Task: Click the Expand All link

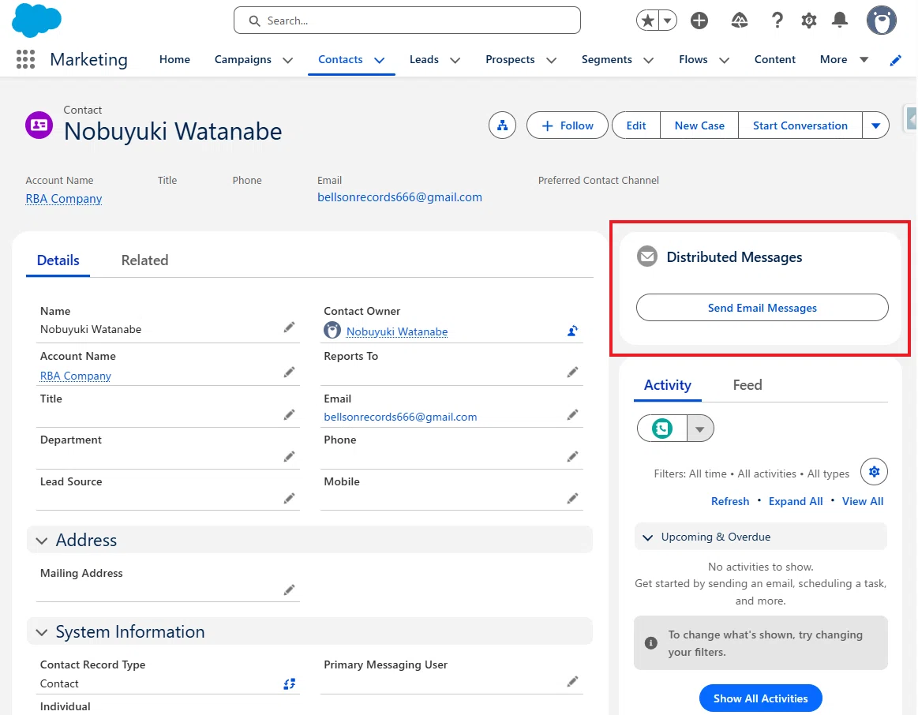Action: tap(795, 501)
